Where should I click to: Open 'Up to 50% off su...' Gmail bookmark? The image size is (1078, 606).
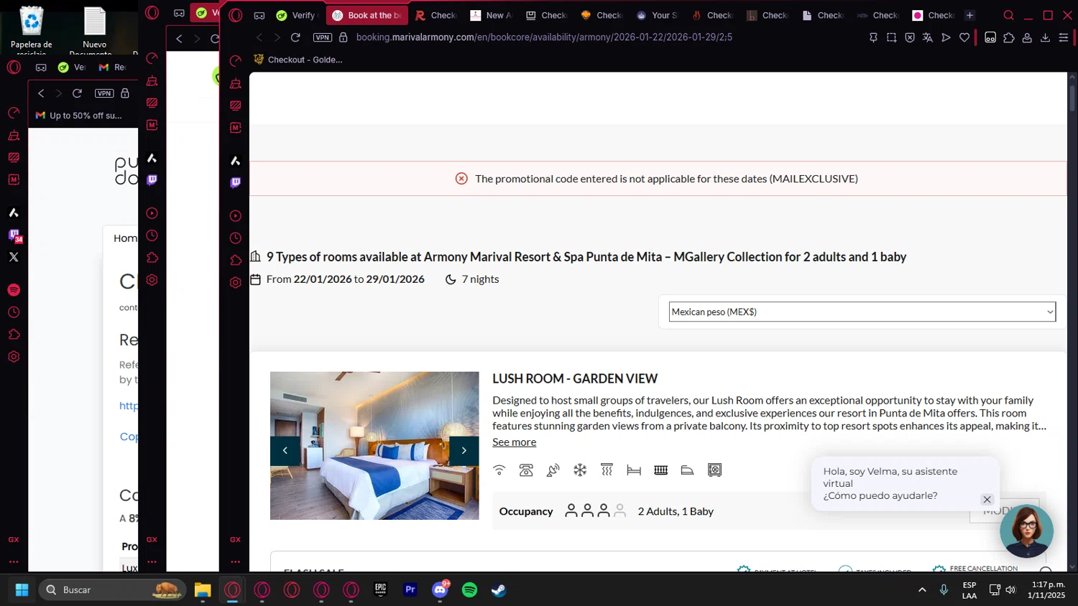[79, 116]
